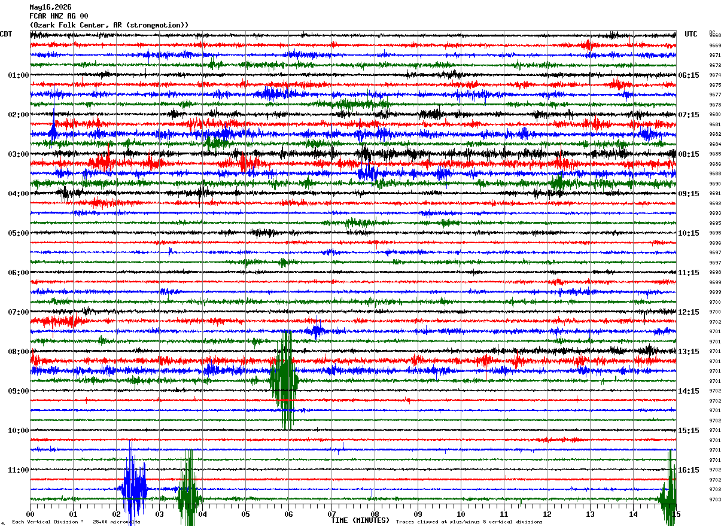Screen dimensions: 724x530
Task: Select the FCAR HNZ AG 00 station code
Action: click(59, 16)
